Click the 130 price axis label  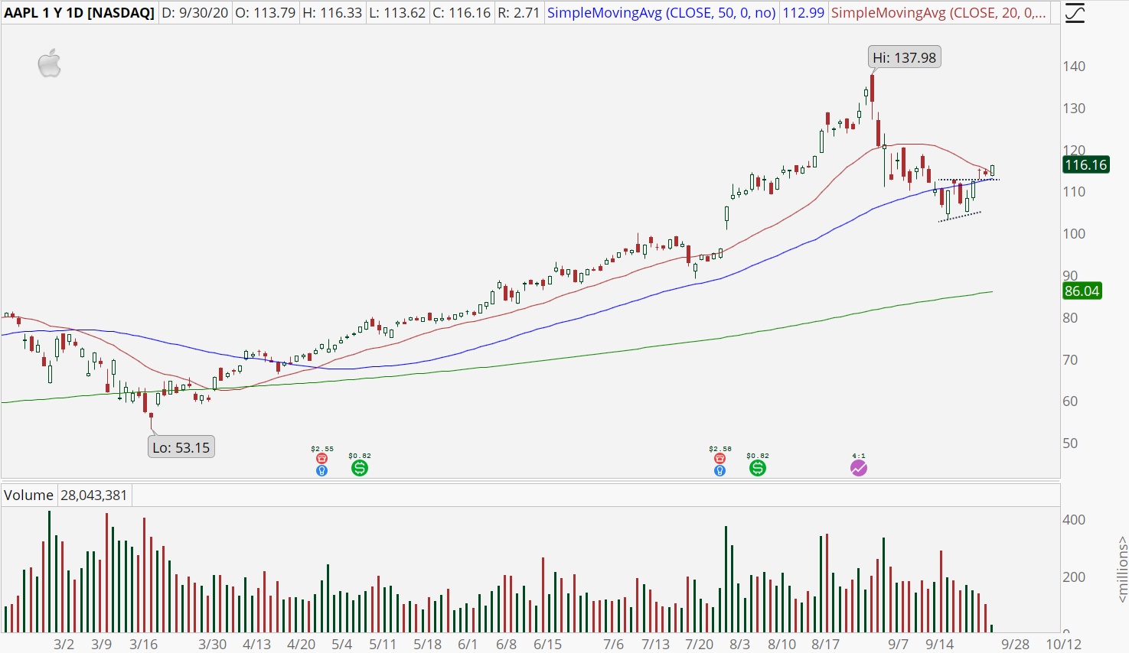1074,109
